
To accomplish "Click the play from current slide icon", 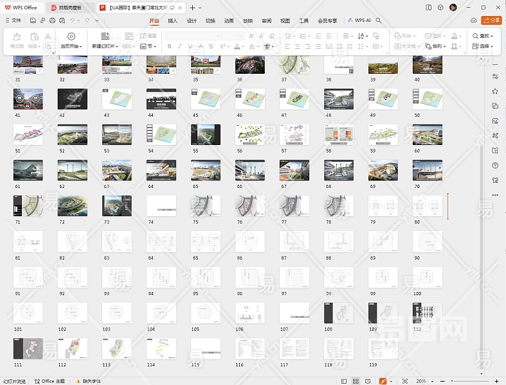I will pos(71,37).
